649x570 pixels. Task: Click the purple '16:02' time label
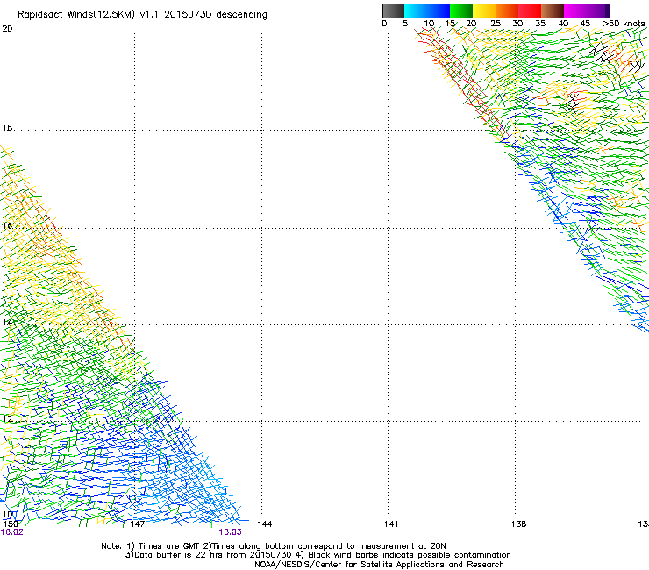tap(12, 532)
